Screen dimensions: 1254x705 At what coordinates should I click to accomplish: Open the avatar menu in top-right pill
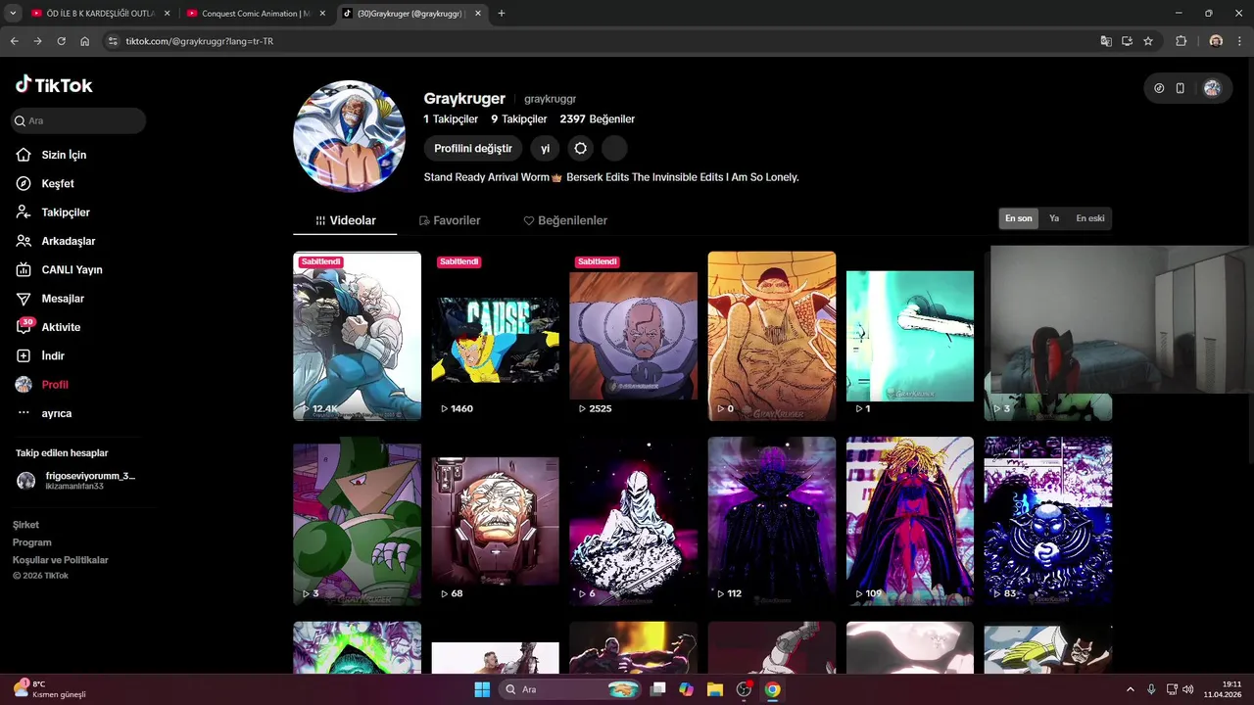tap(1212, 88)
